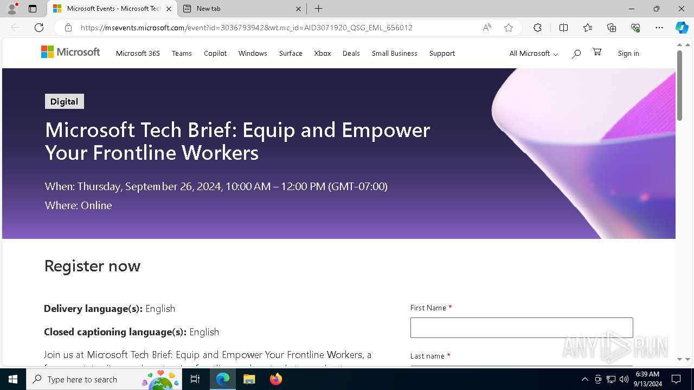Open the Extensions puzzle icon
This screenshot has height=390, width=694.
pos(537,28)
